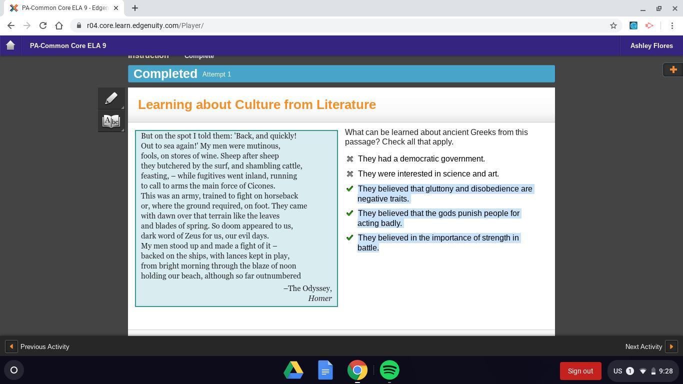Click the question prompt text

[x=436, y=137]
